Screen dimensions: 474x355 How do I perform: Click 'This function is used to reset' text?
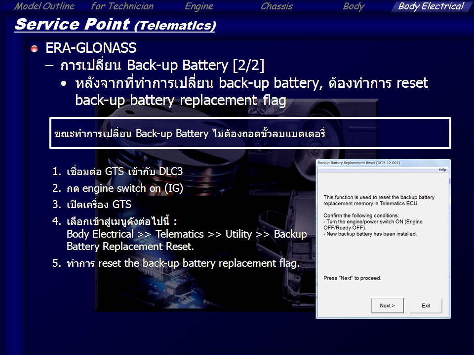[379, 200]
